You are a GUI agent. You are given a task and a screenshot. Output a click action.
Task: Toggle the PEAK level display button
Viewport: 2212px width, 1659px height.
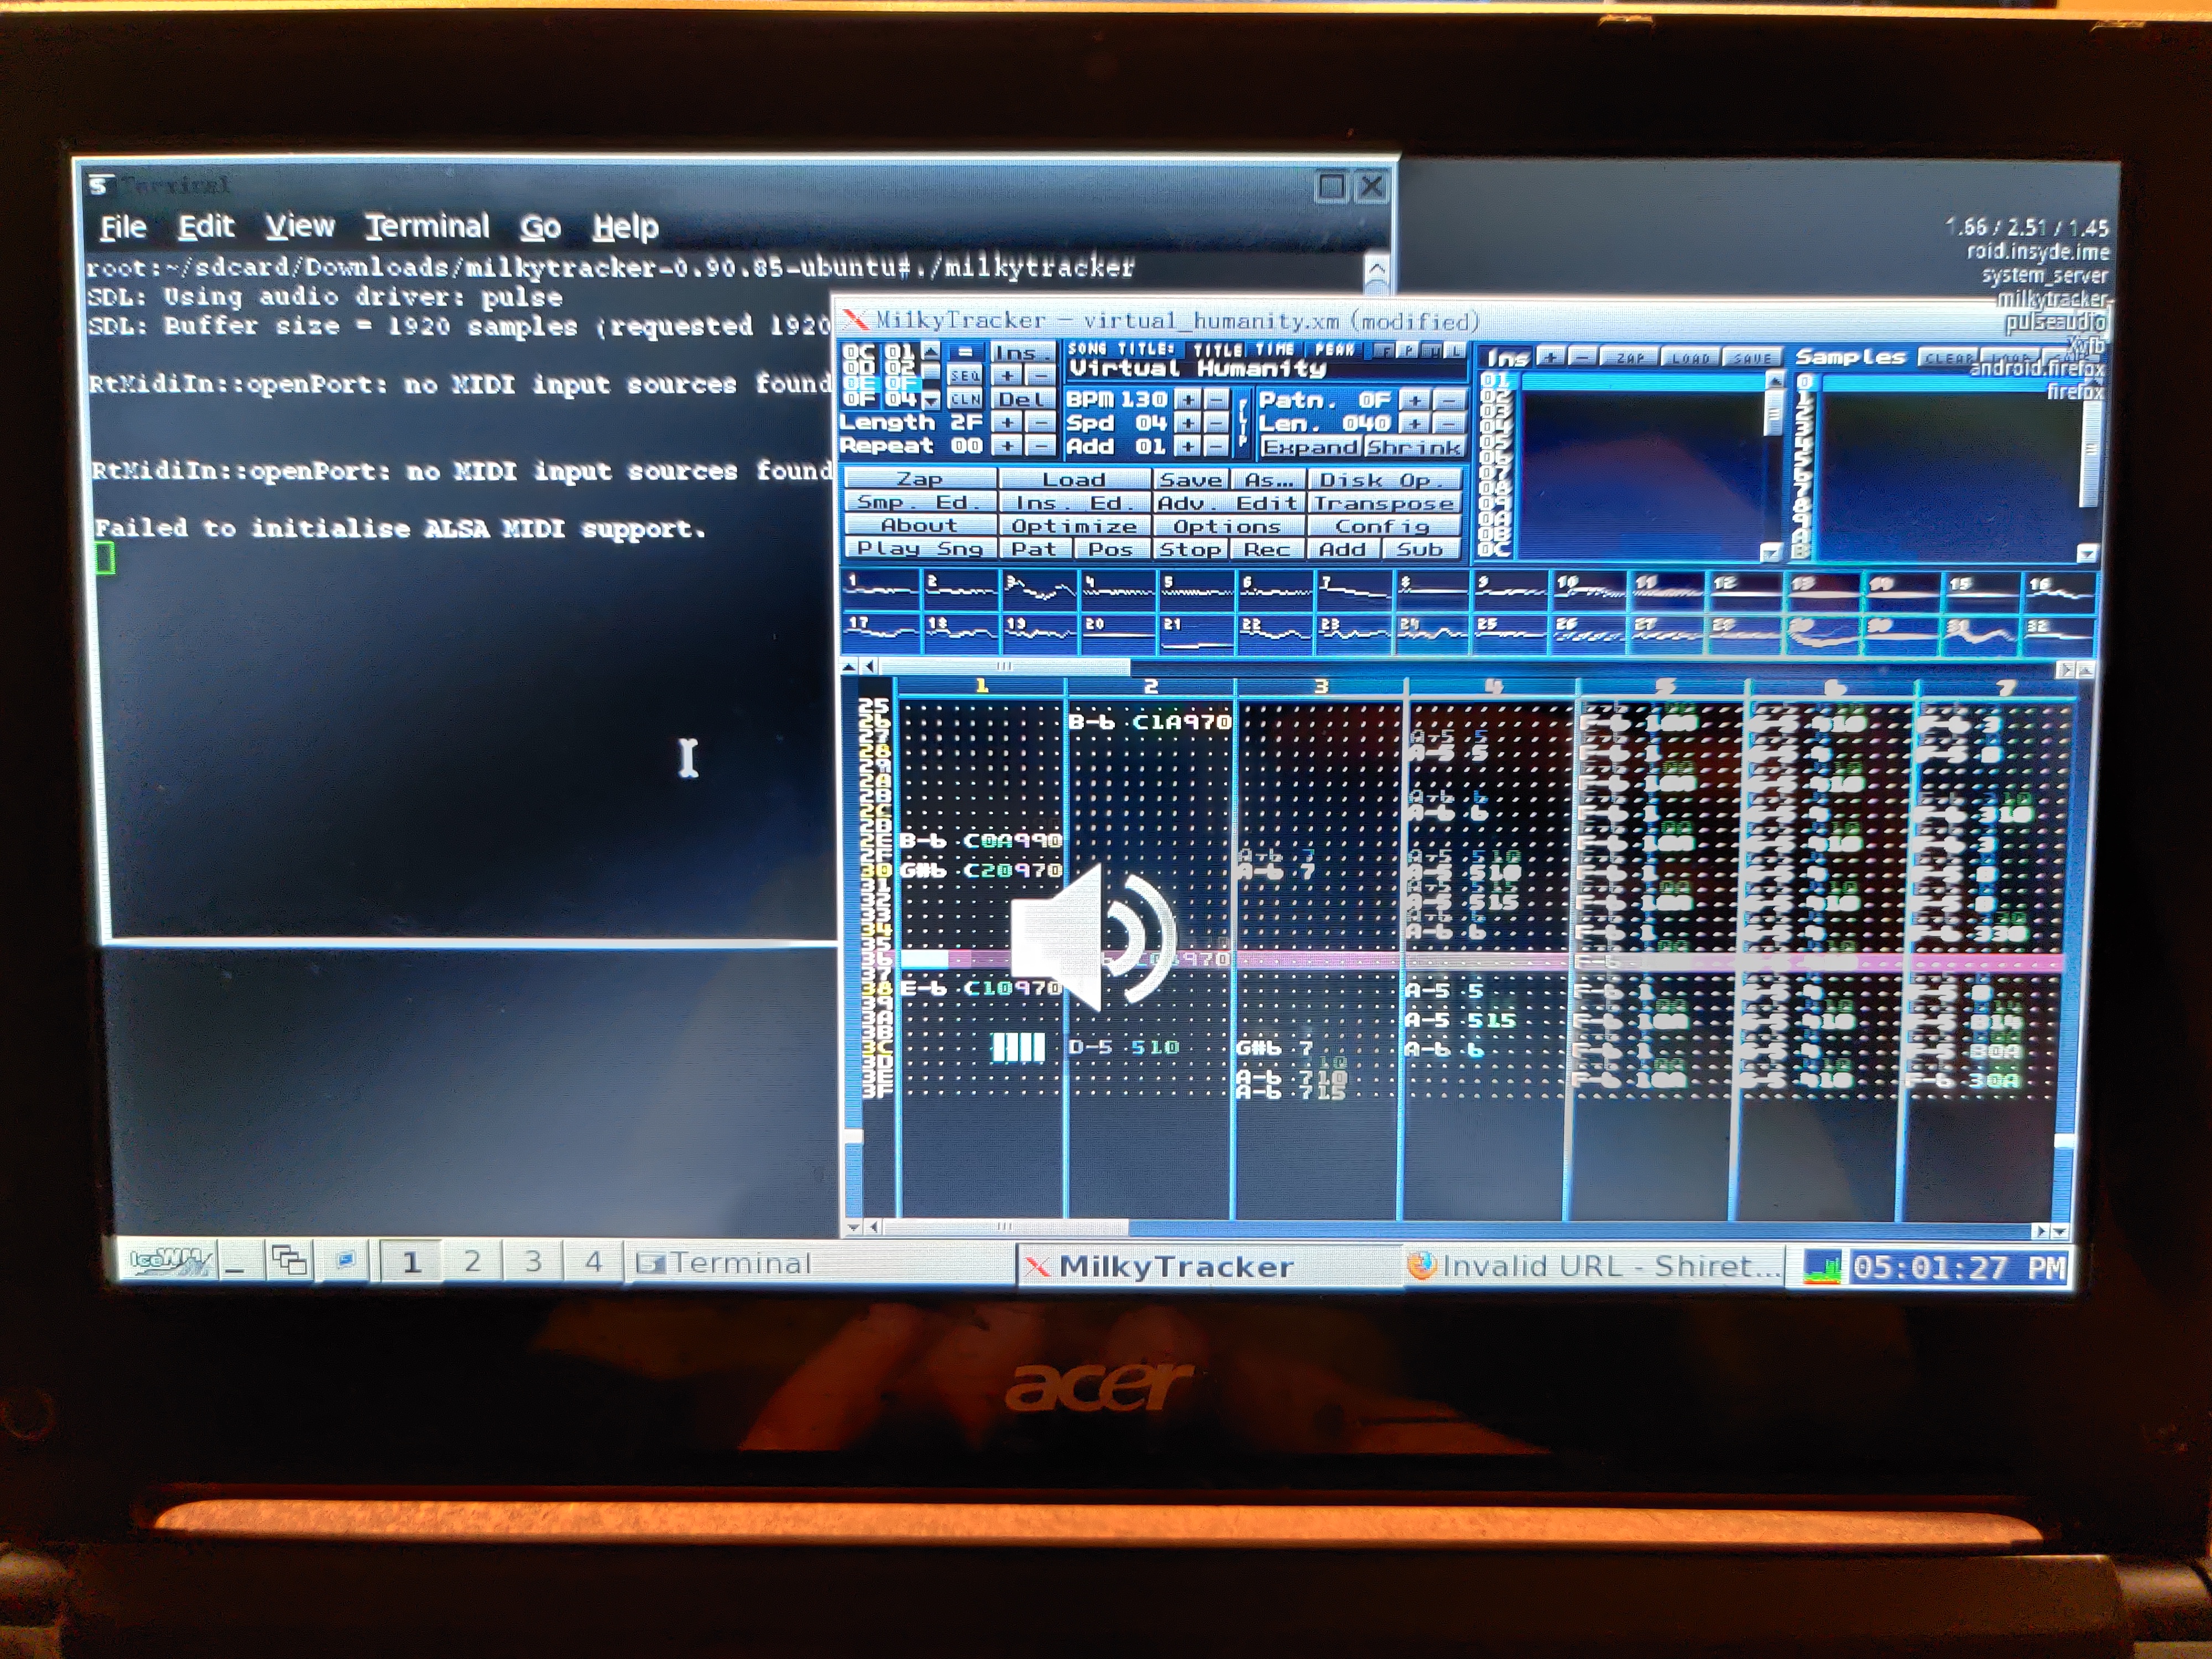click(1335, 349)
